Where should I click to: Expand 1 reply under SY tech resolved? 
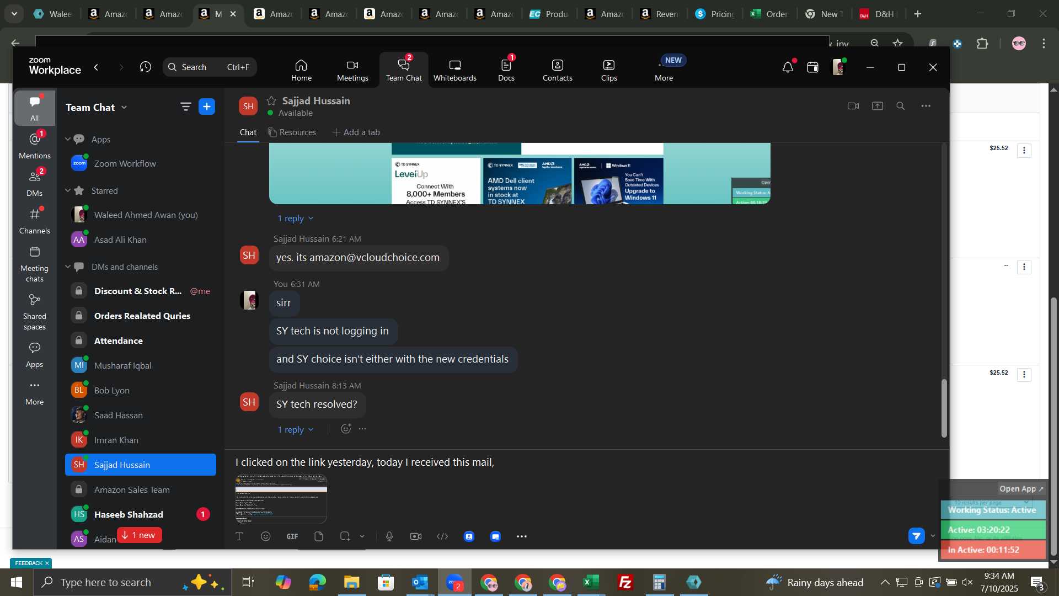tap(295, 430)
